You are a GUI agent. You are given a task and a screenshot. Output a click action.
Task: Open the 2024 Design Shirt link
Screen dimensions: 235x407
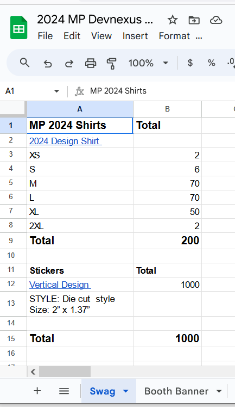coord(66,141)
